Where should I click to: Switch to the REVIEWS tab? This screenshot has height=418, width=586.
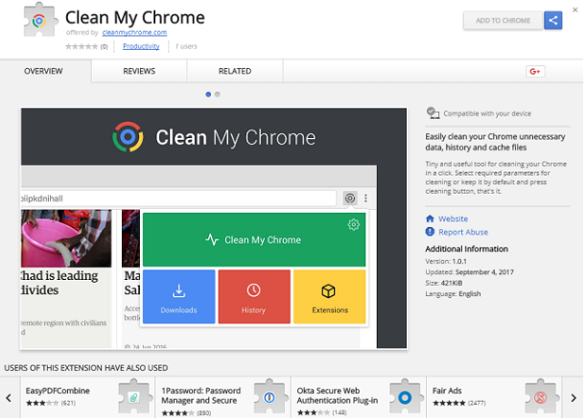[x=139, y=71]
